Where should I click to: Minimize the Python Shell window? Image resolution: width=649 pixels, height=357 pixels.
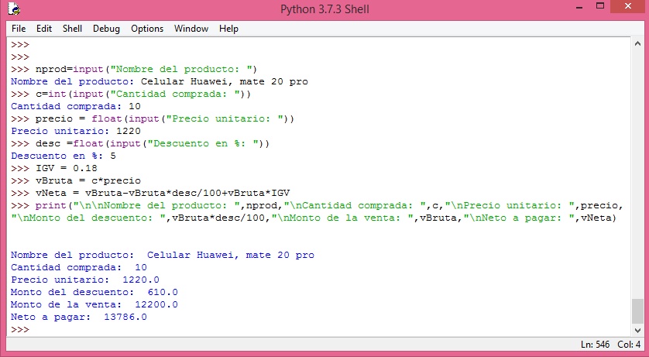(x=579, y=7)
